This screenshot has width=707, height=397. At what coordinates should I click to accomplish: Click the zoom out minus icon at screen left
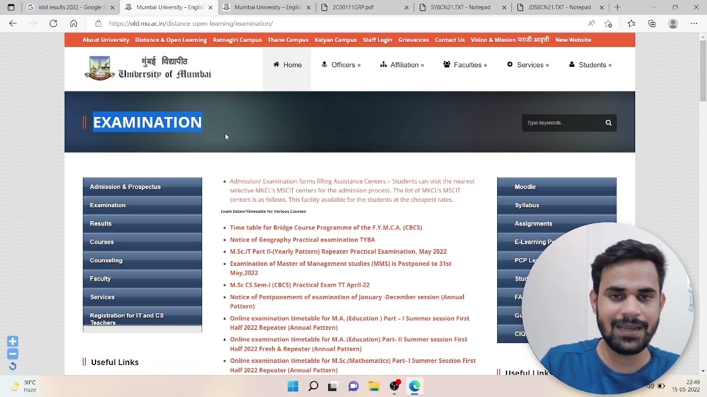pyautogui.click(x=13, y=353)
